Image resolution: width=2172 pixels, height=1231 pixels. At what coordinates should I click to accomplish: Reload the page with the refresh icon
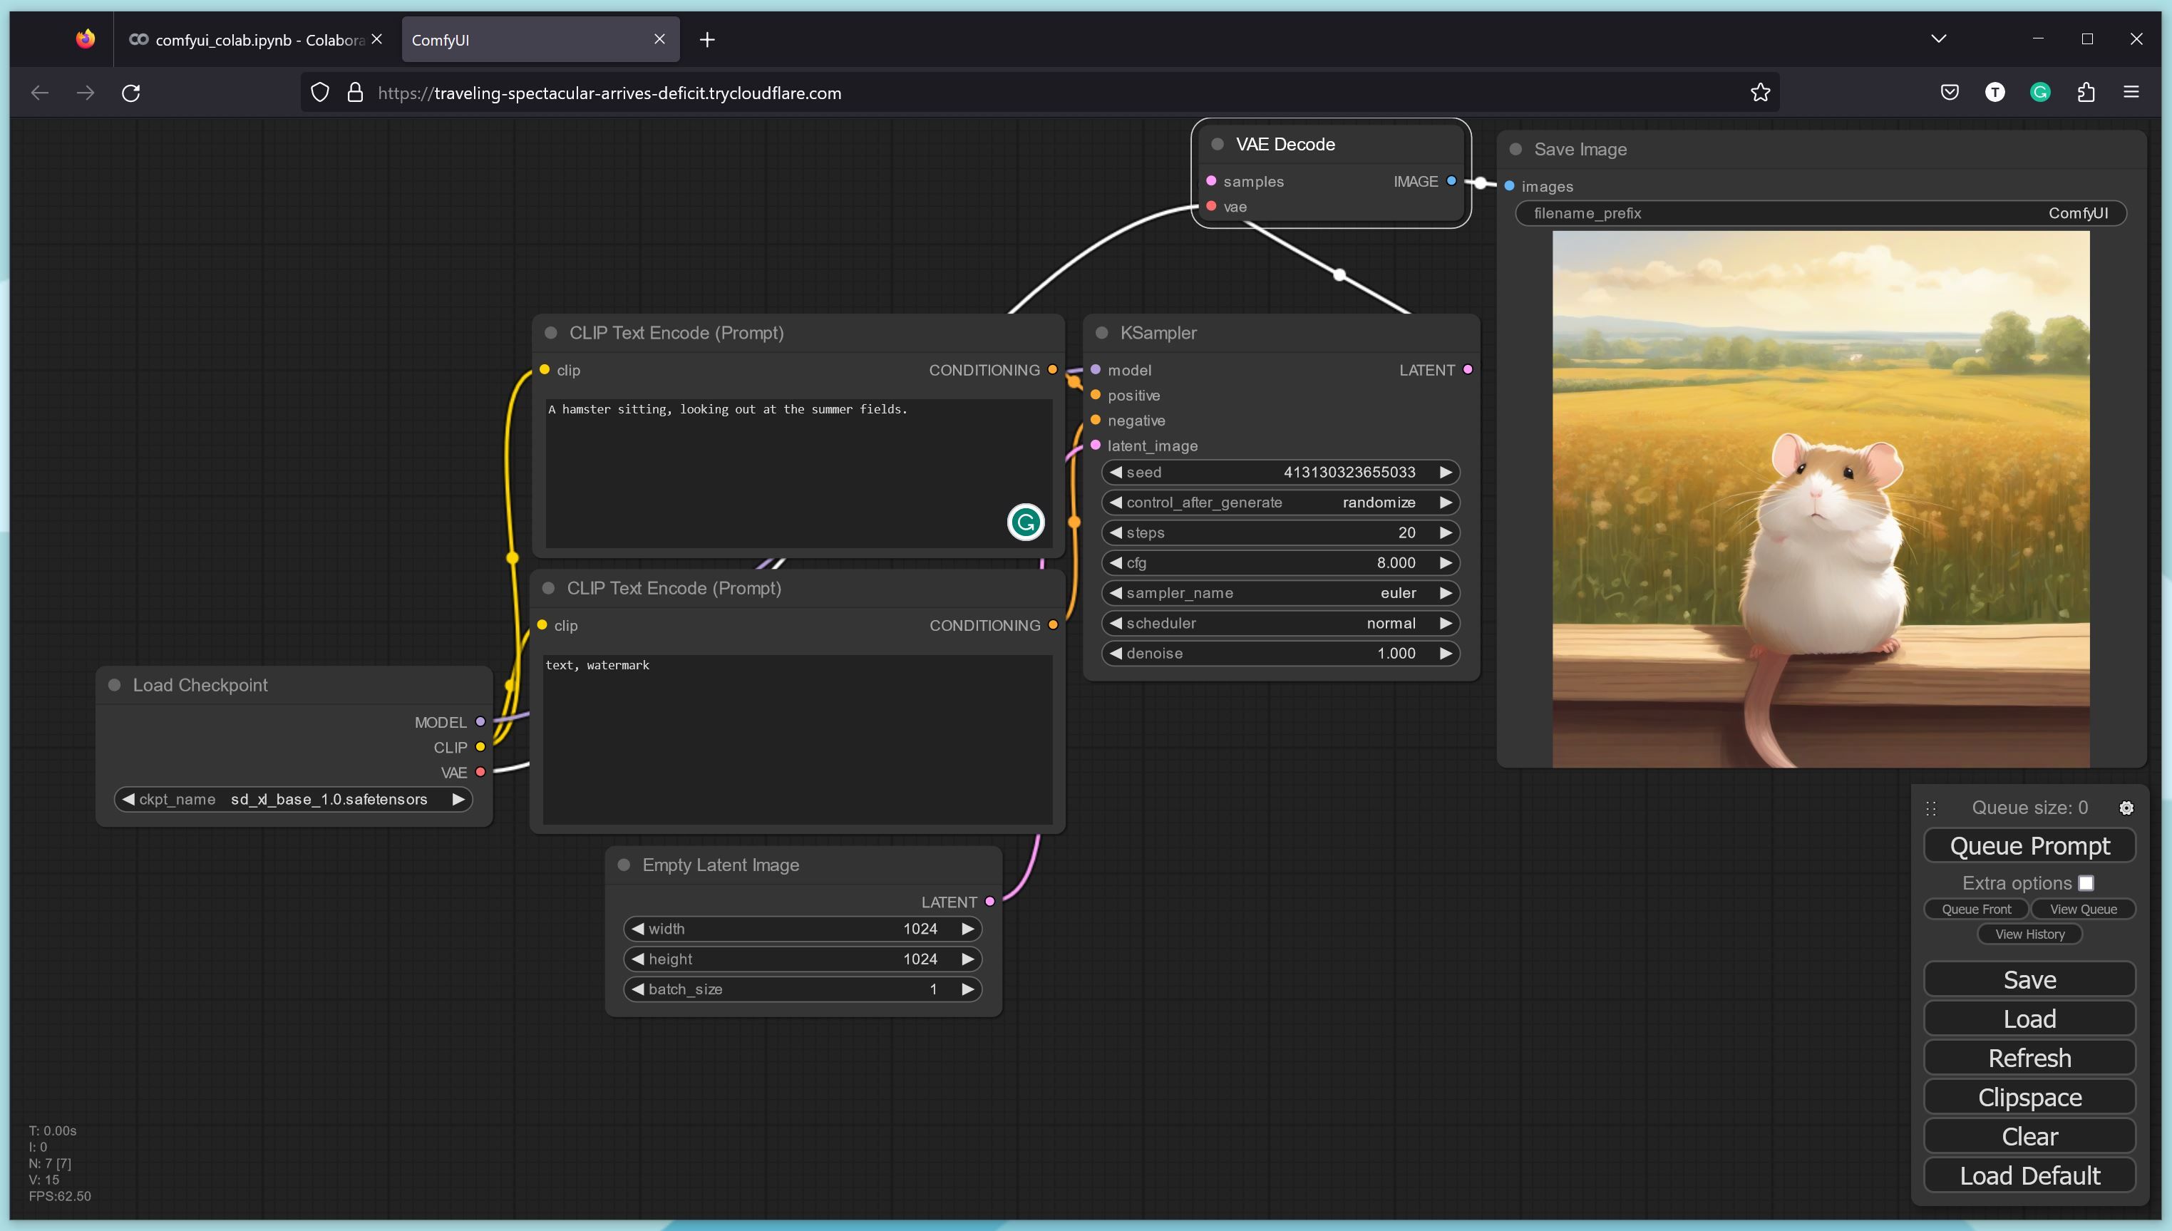pos(130,93)
